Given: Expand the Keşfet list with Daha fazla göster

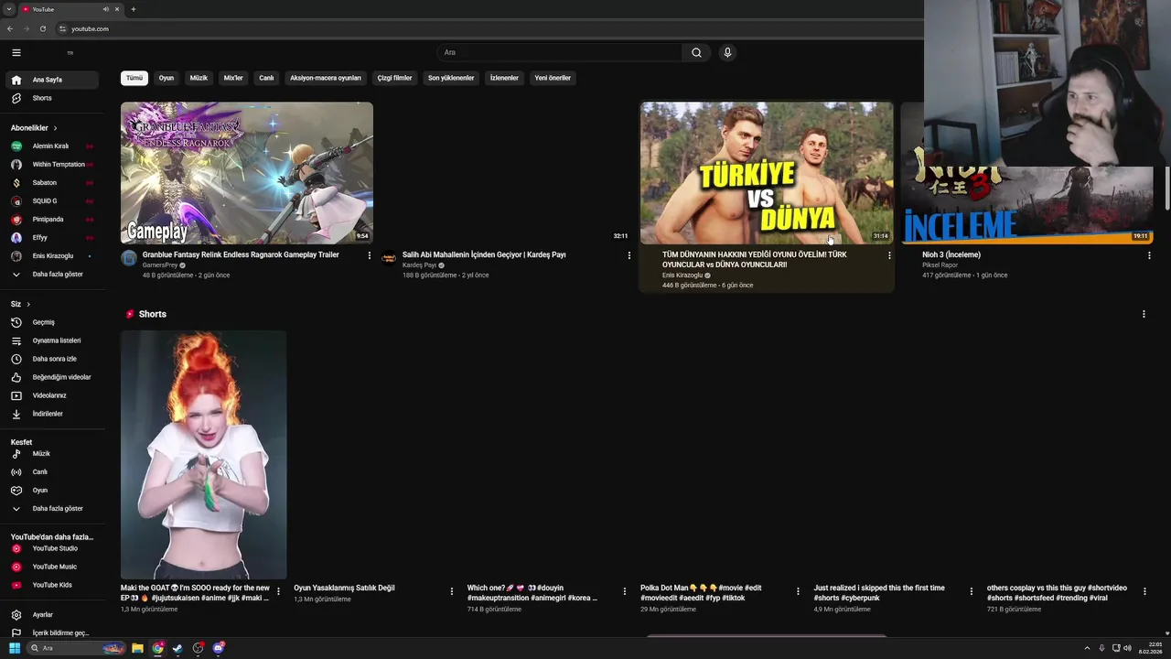Looking at the screenshot, I should 52,509.
